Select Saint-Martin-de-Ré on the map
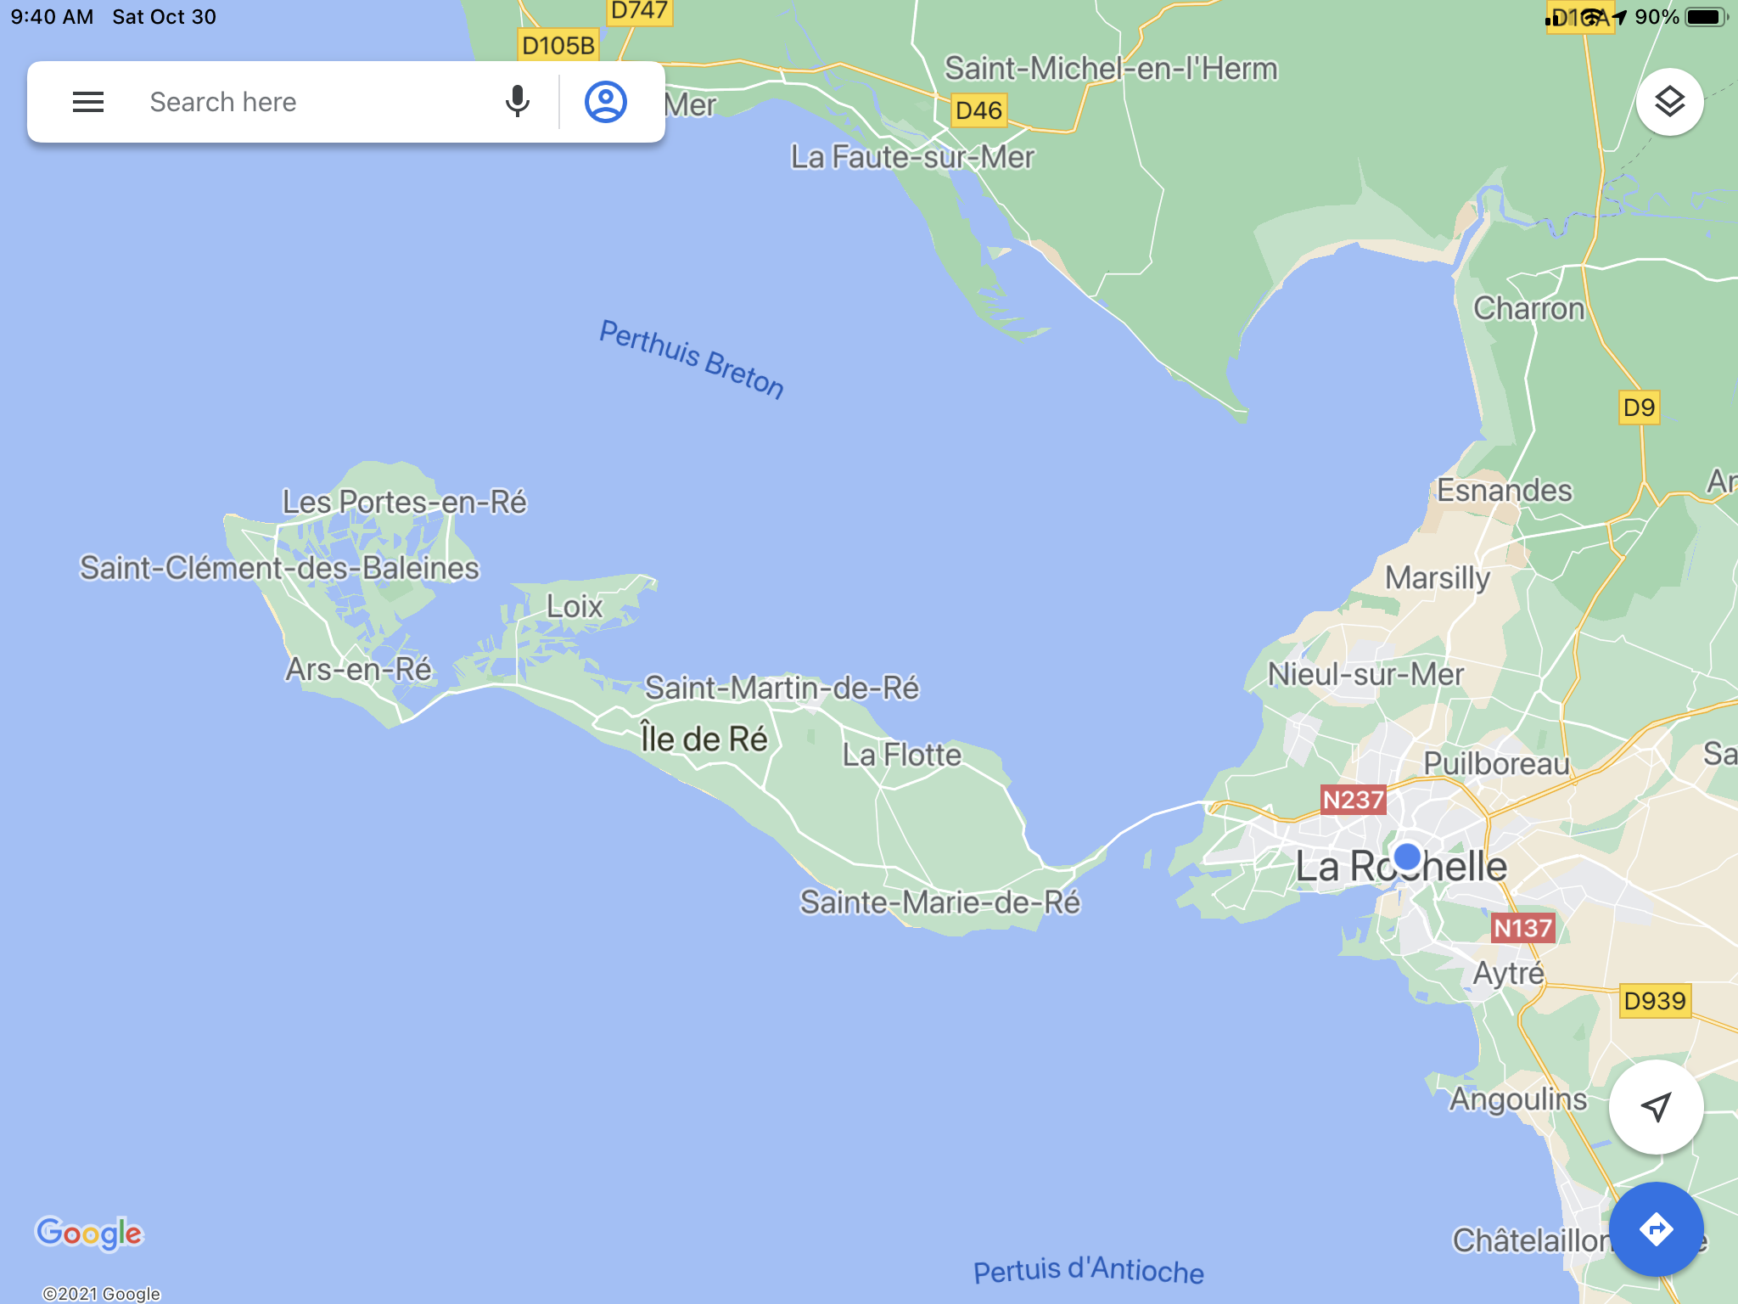 tap(782, 688)
